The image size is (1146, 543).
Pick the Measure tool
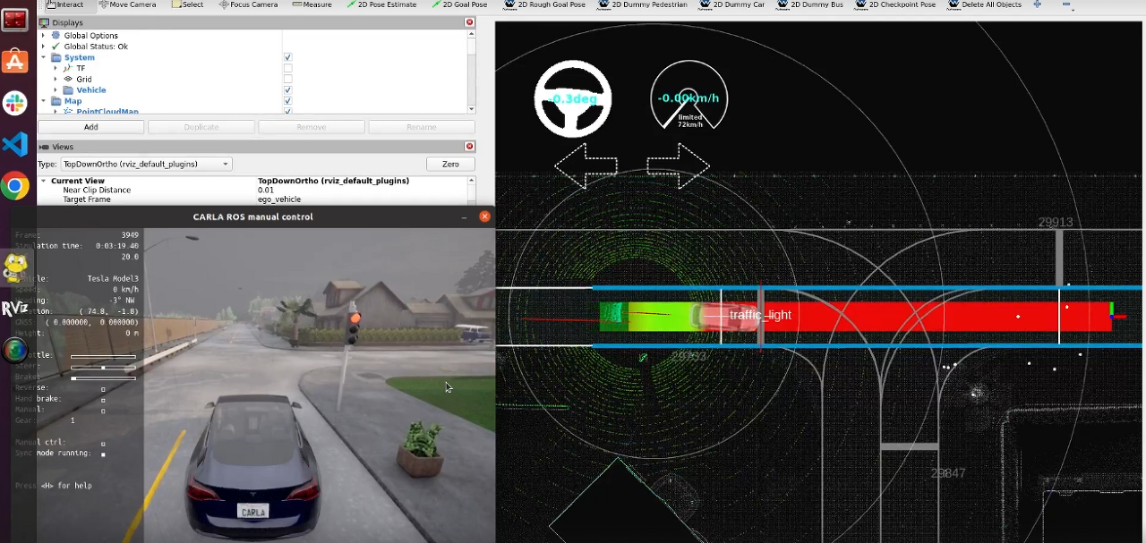pyautogui.click(x=312, y=4)
